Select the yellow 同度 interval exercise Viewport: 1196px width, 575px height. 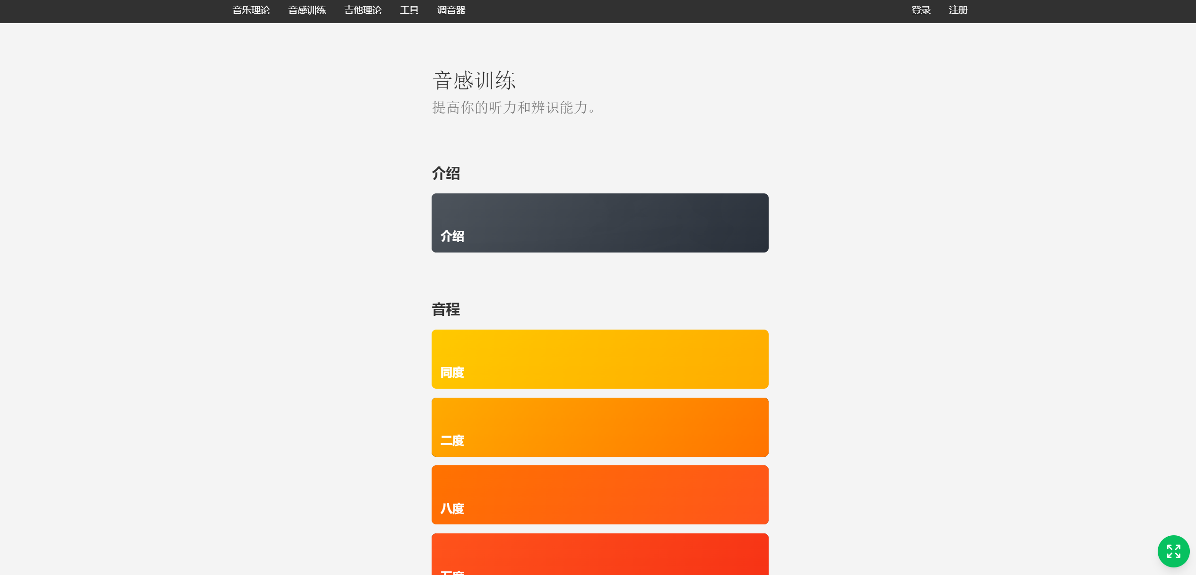pyautogui.click(x=599, y=358)
